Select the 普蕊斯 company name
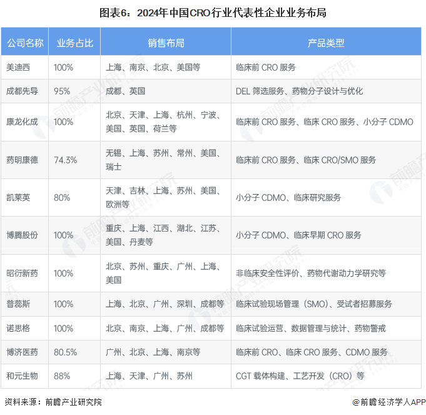This screenshot has height=415, width=426. 18,304
